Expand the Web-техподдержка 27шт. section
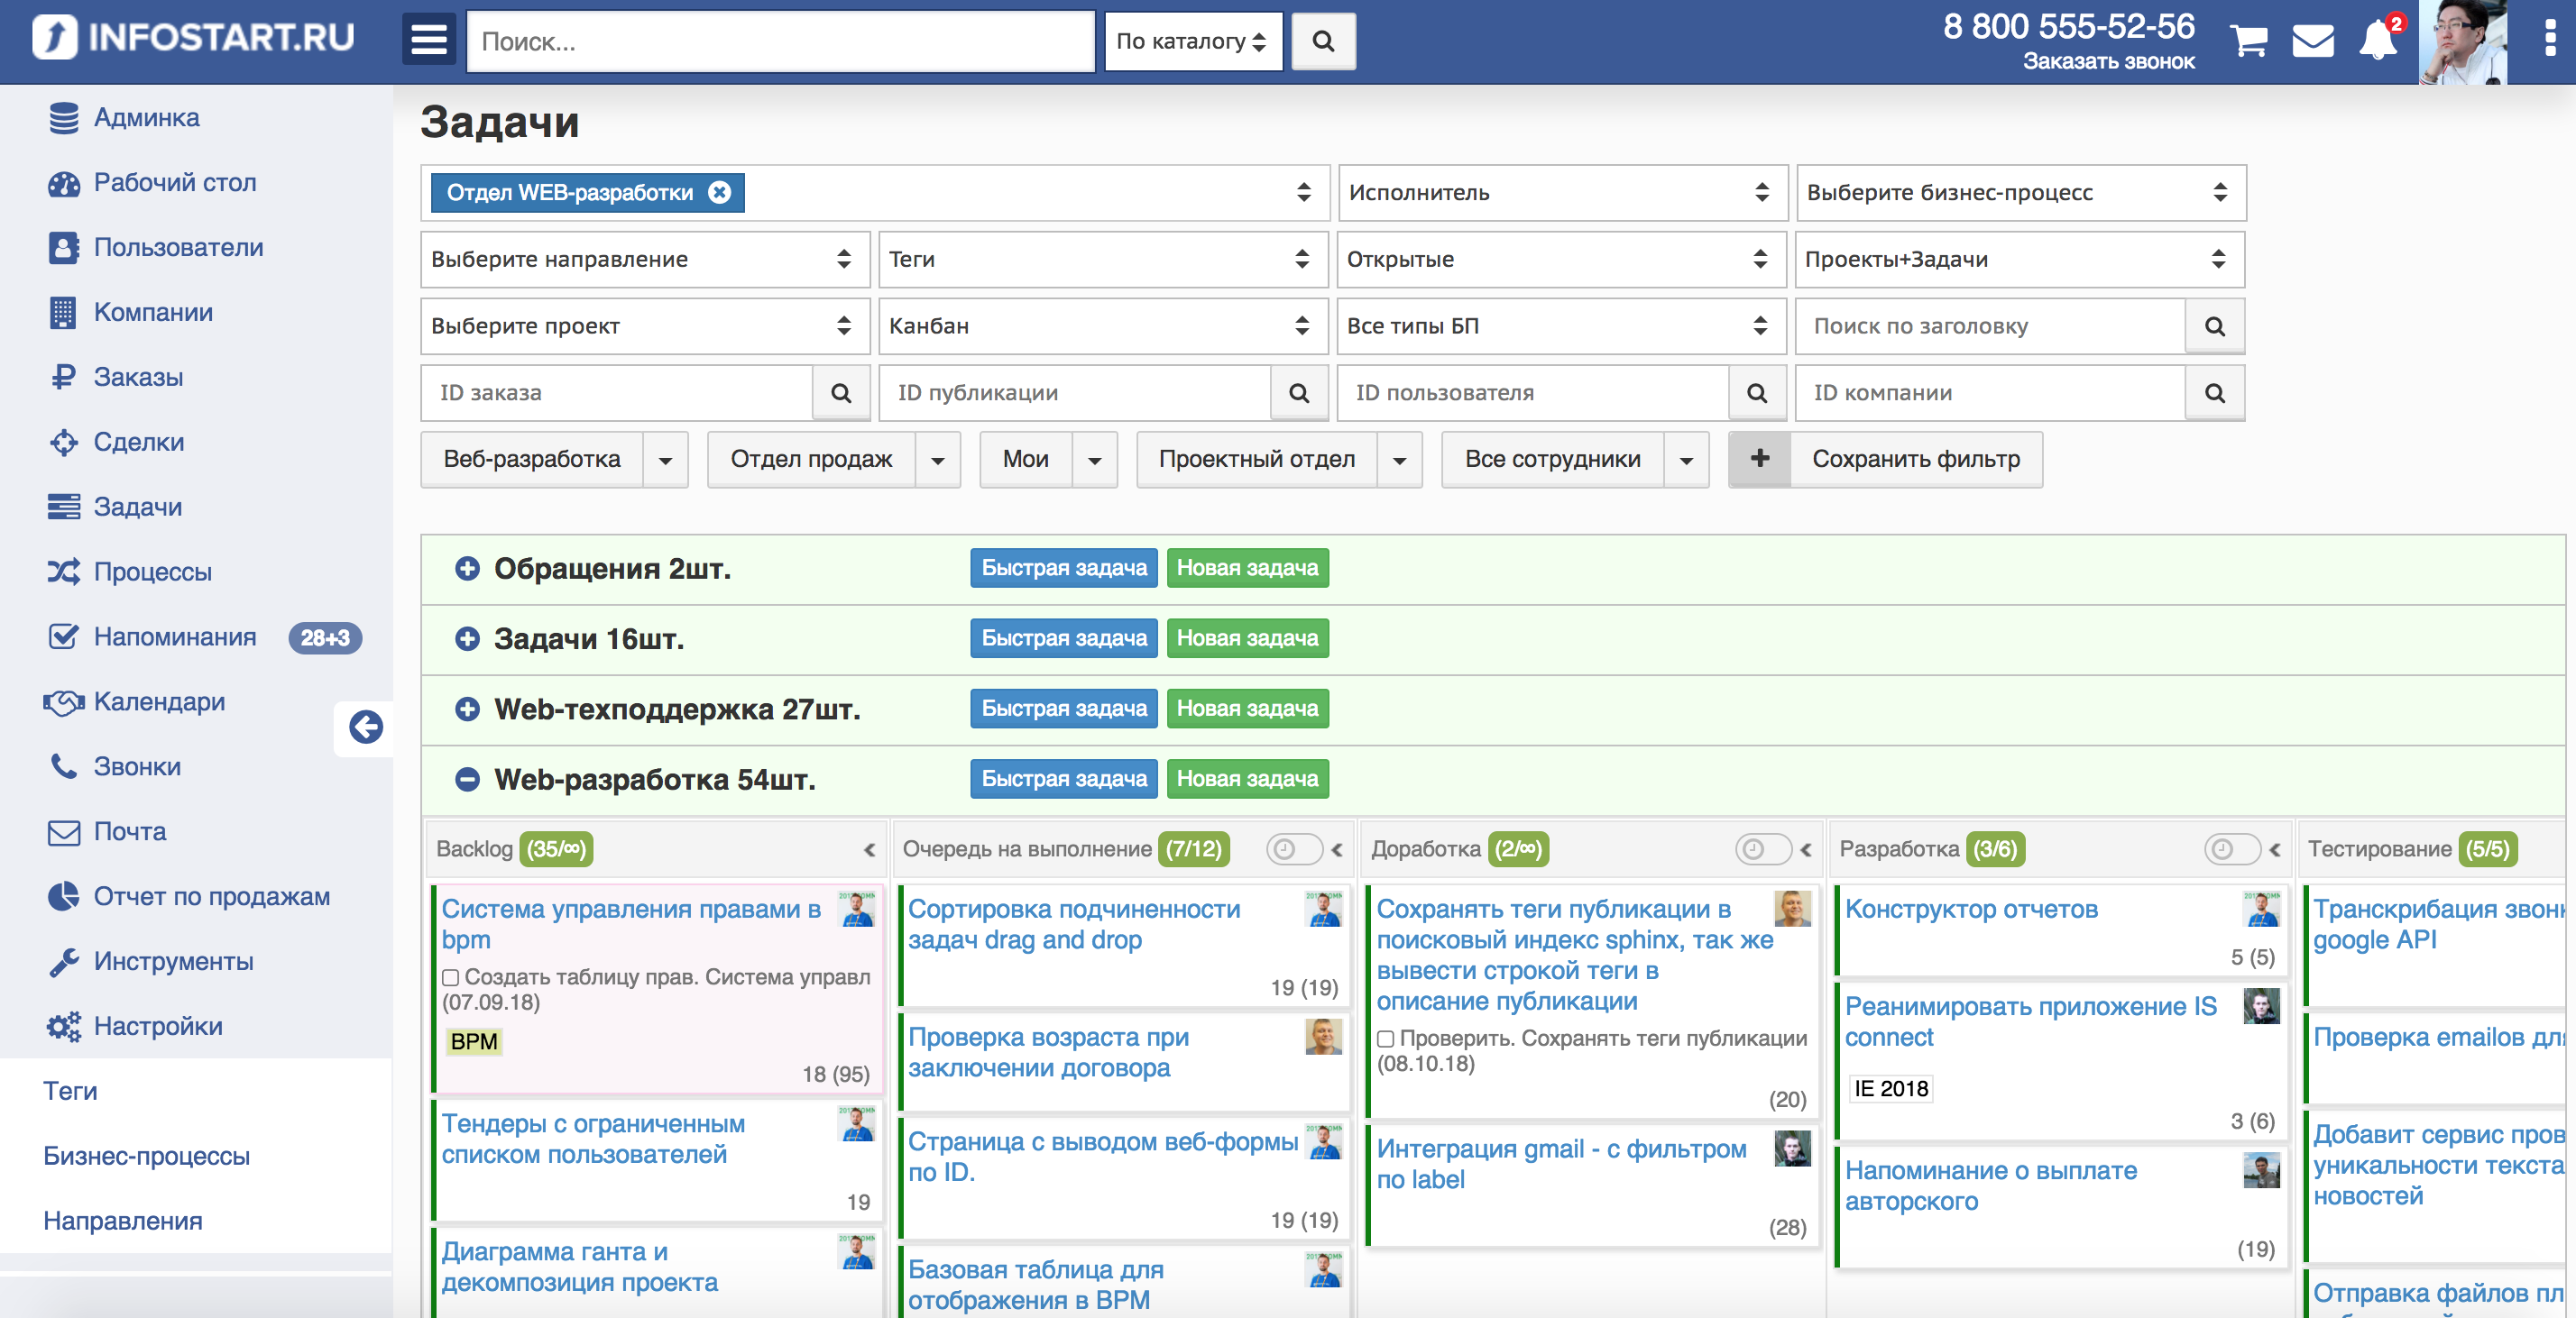Image resolution: width=2576 pixels, height=1318 pixels. click(467, 709)
